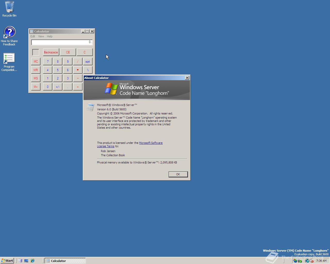Click digit 9 on Calculator
The width and height of the screenshot is (330, 264).
coord(68,62)
